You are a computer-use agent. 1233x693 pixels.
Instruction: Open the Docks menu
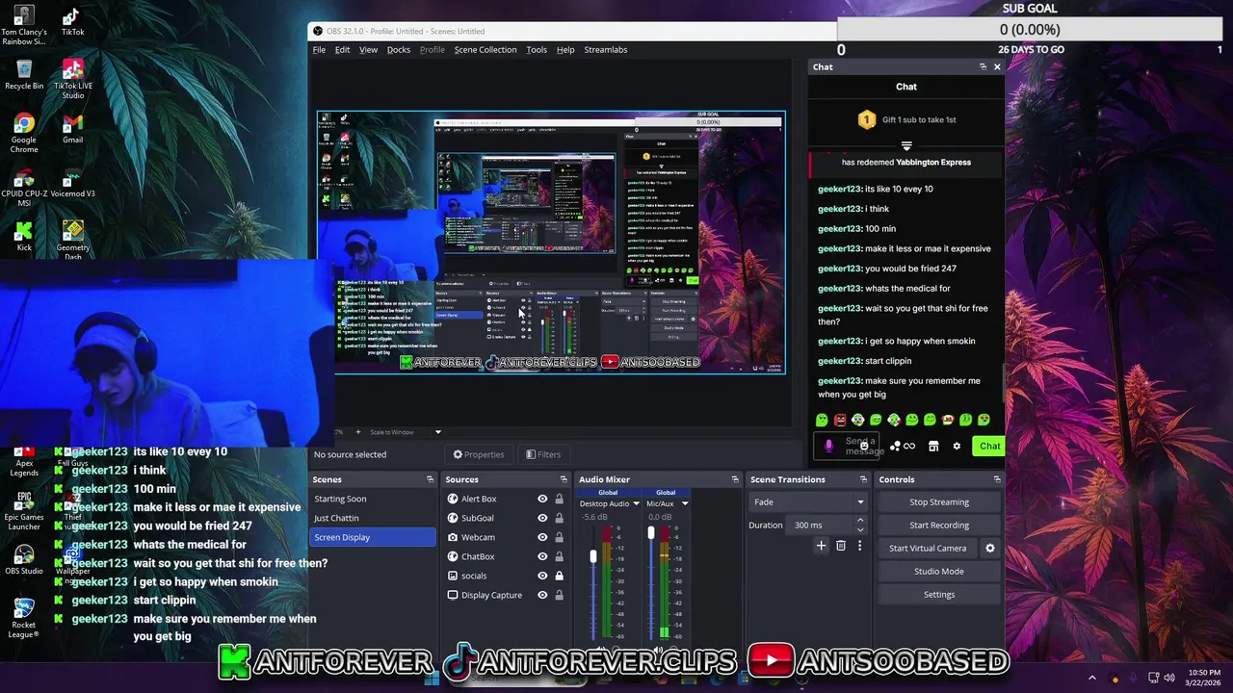(x=399, y=49)
